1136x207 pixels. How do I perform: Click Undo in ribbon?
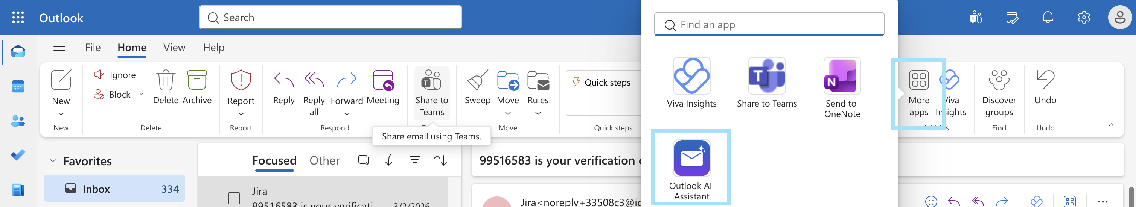pyautogui.click(x=1045, y=87)
